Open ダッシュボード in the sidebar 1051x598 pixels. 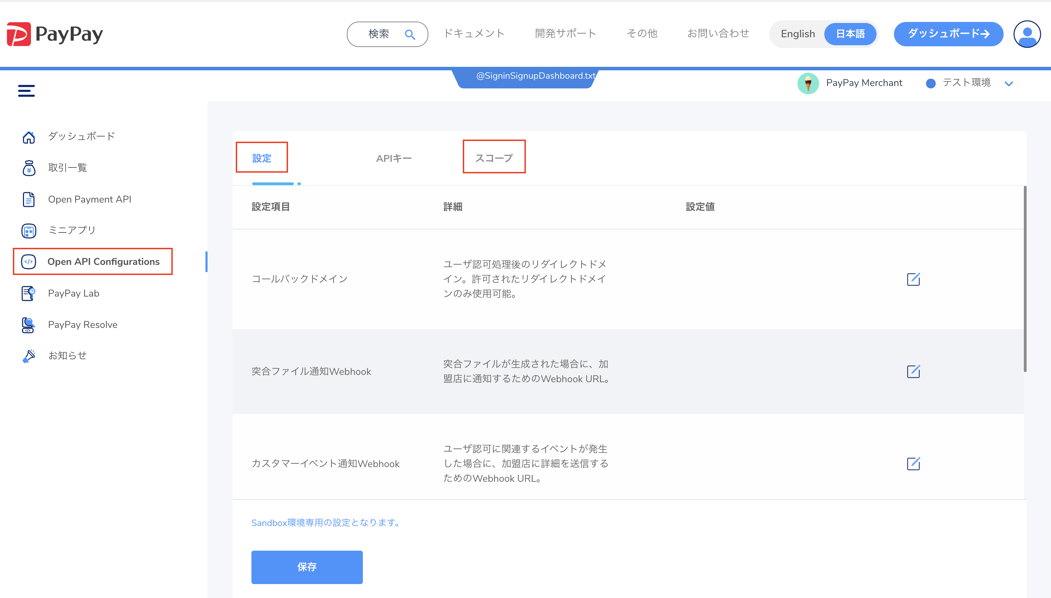[x=81, y=136]
